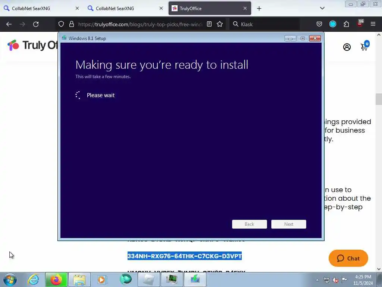Open a new tab with plus button
The height and width of the screenshot is (287, 382).
[x=259, y=9]
